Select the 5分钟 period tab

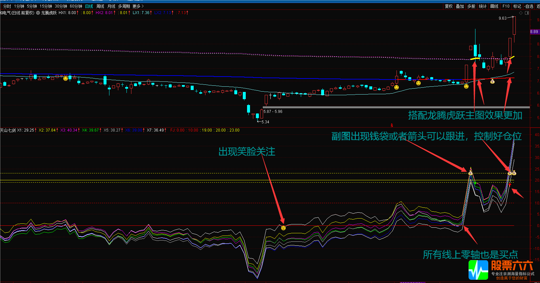tap(32, 6)
